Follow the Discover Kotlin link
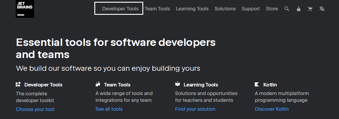 (x=272, y=109)
